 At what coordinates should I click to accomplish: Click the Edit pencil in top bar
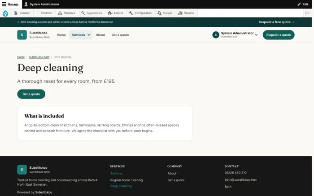[x=302, y=4]
